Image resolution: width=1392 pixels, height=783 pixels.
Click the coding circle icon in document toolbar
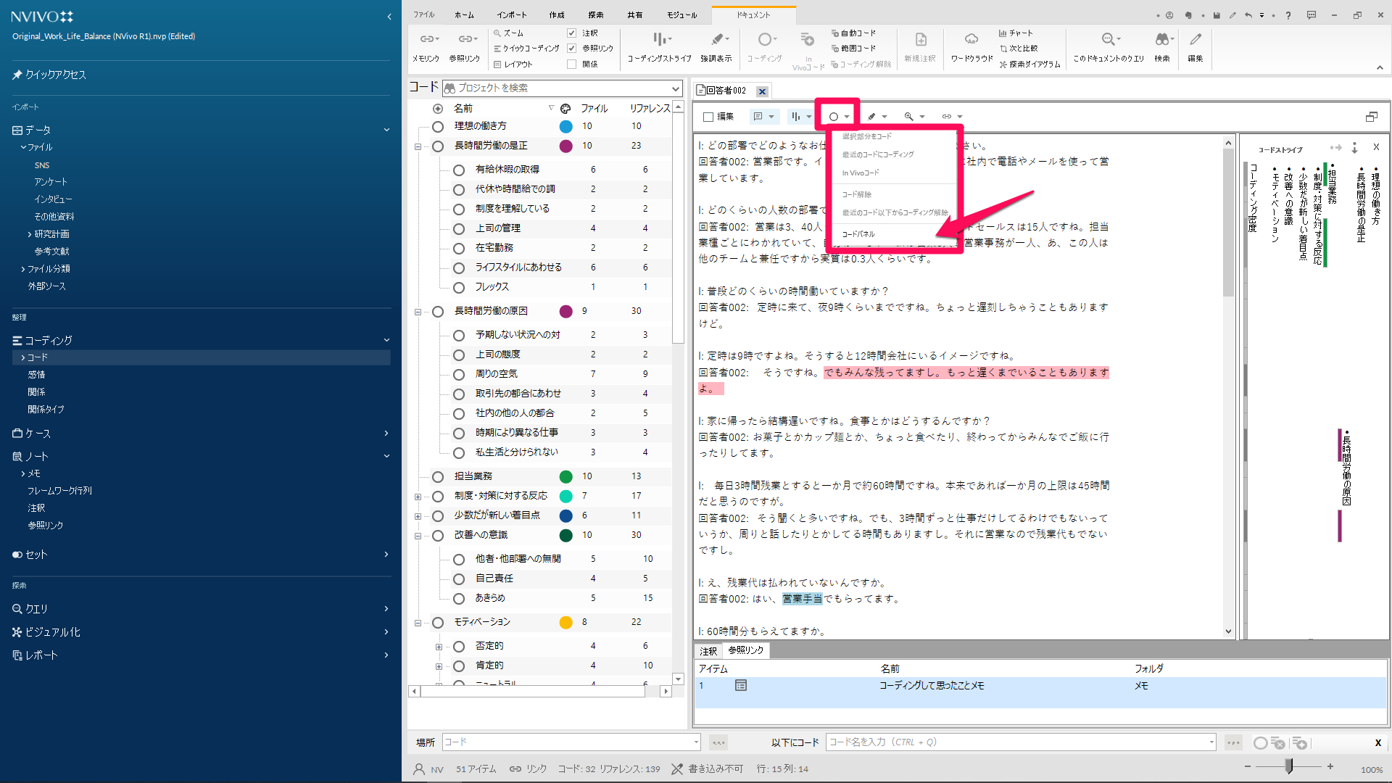[x=834, y=117]
